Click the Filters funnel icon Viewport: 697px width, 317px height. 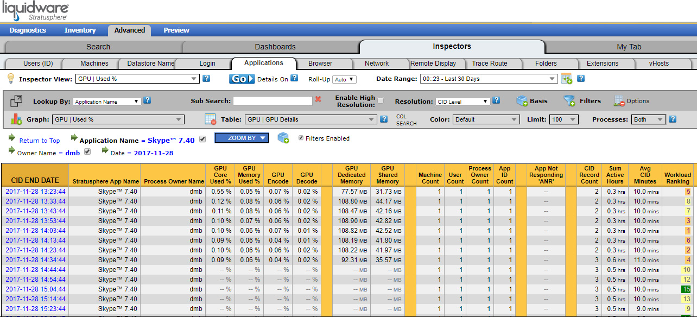pyautogui.click(x=569, y=101)
